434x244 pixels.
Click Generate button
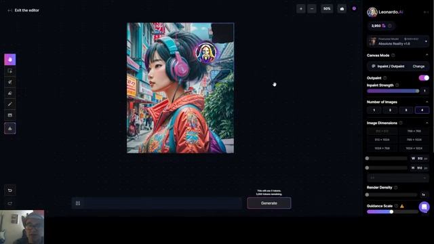click(269, 203)
